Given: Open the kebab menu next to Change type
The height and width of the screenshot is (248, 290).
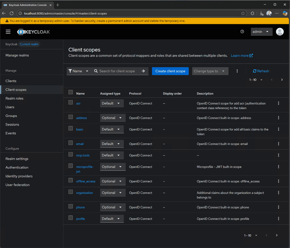Looking at the screenshot, I should point(237,71).
